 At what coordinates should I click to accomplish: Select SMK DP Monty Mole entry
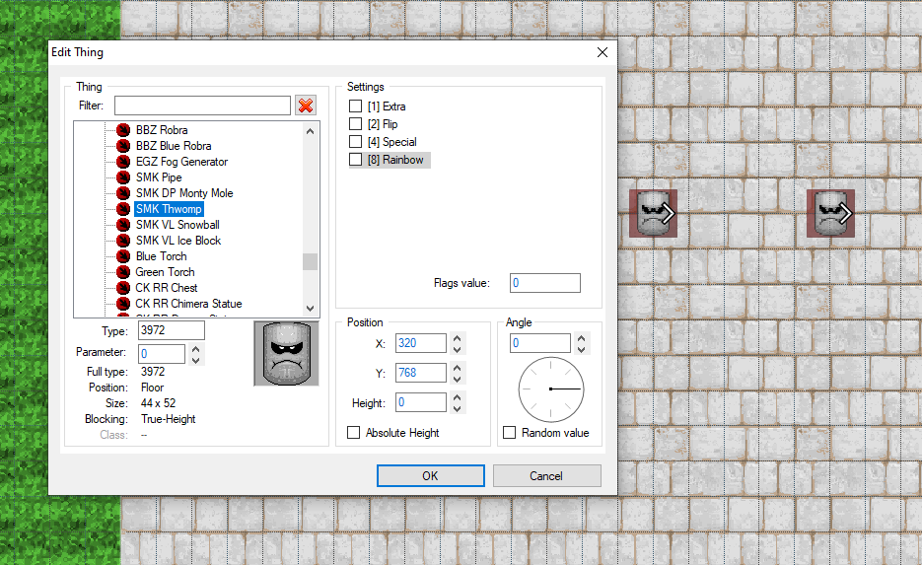tap(184, 193)
